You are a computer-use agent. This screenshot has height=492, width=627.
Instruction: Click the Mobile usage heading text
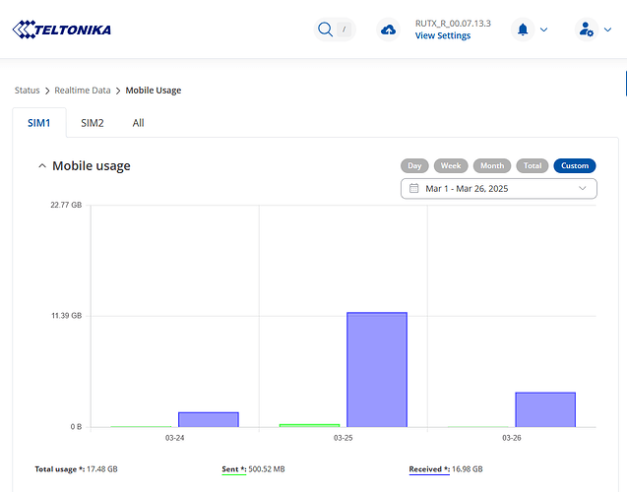92,166
